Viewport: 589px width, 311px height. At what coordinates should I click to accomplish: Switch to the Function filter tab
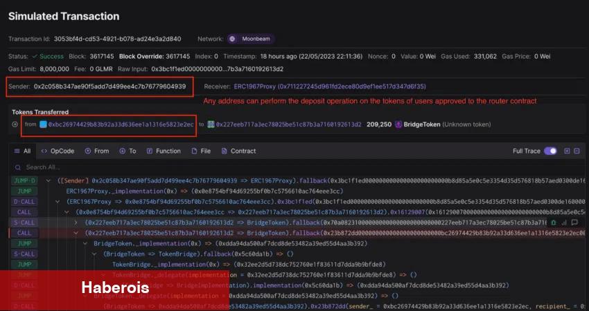164,151
